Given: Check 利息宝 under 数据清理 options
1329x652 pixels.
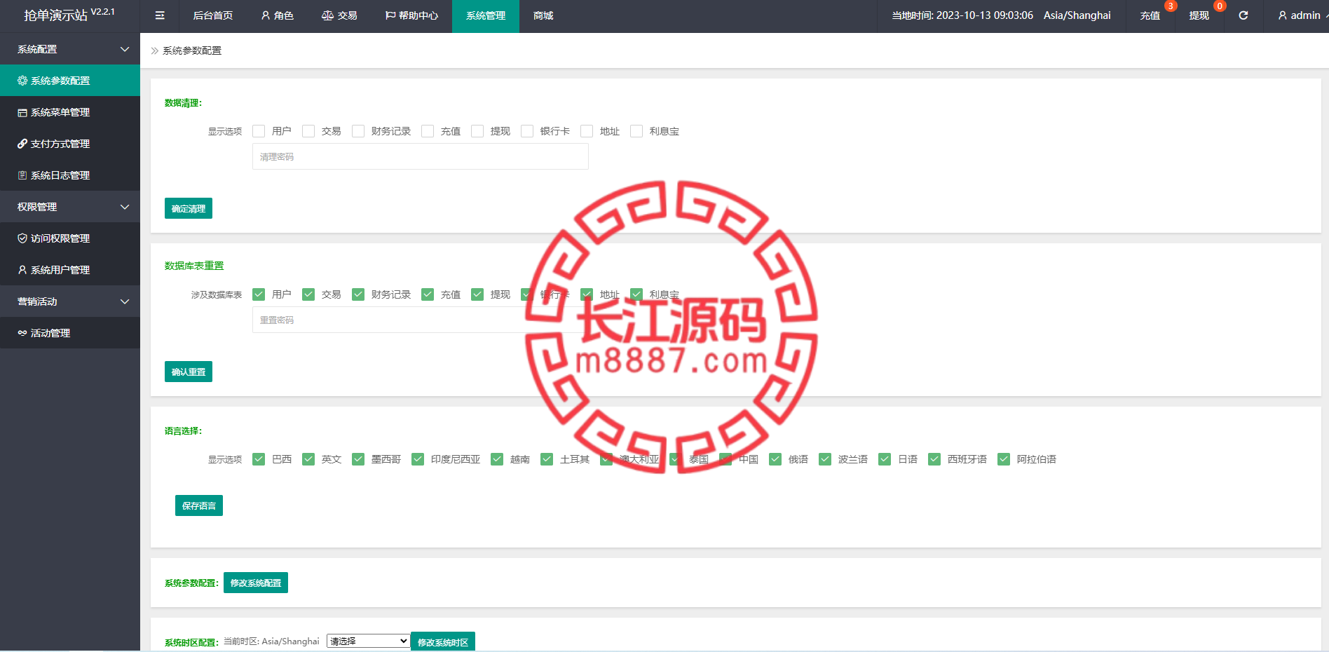Looking at the screenshot, I should 636,131.
